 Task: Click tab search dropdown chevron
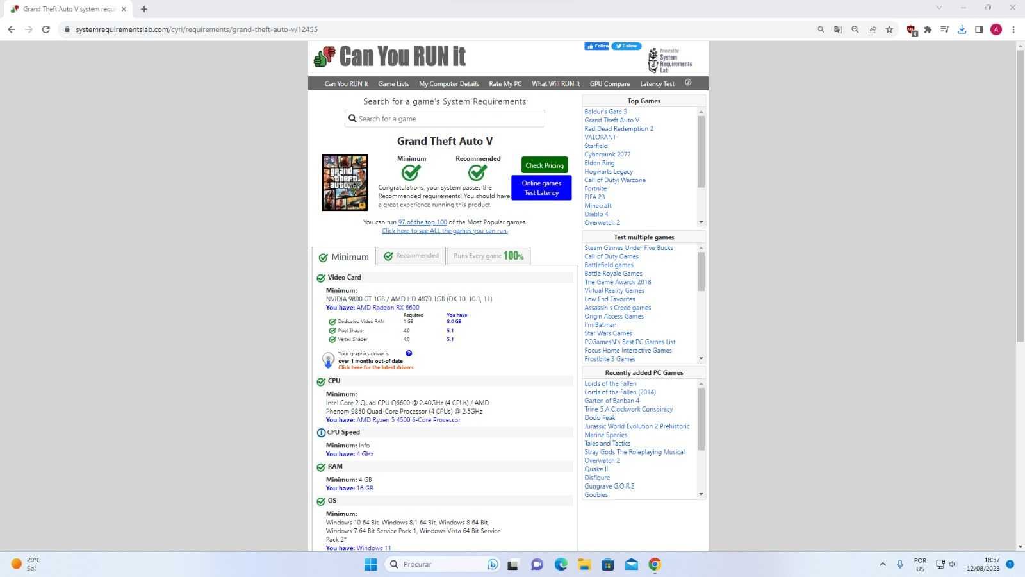(x=939, y=8)
